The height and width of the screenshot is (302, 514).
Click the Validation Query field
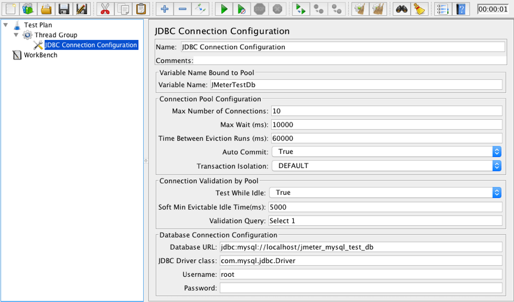point(385,220)
